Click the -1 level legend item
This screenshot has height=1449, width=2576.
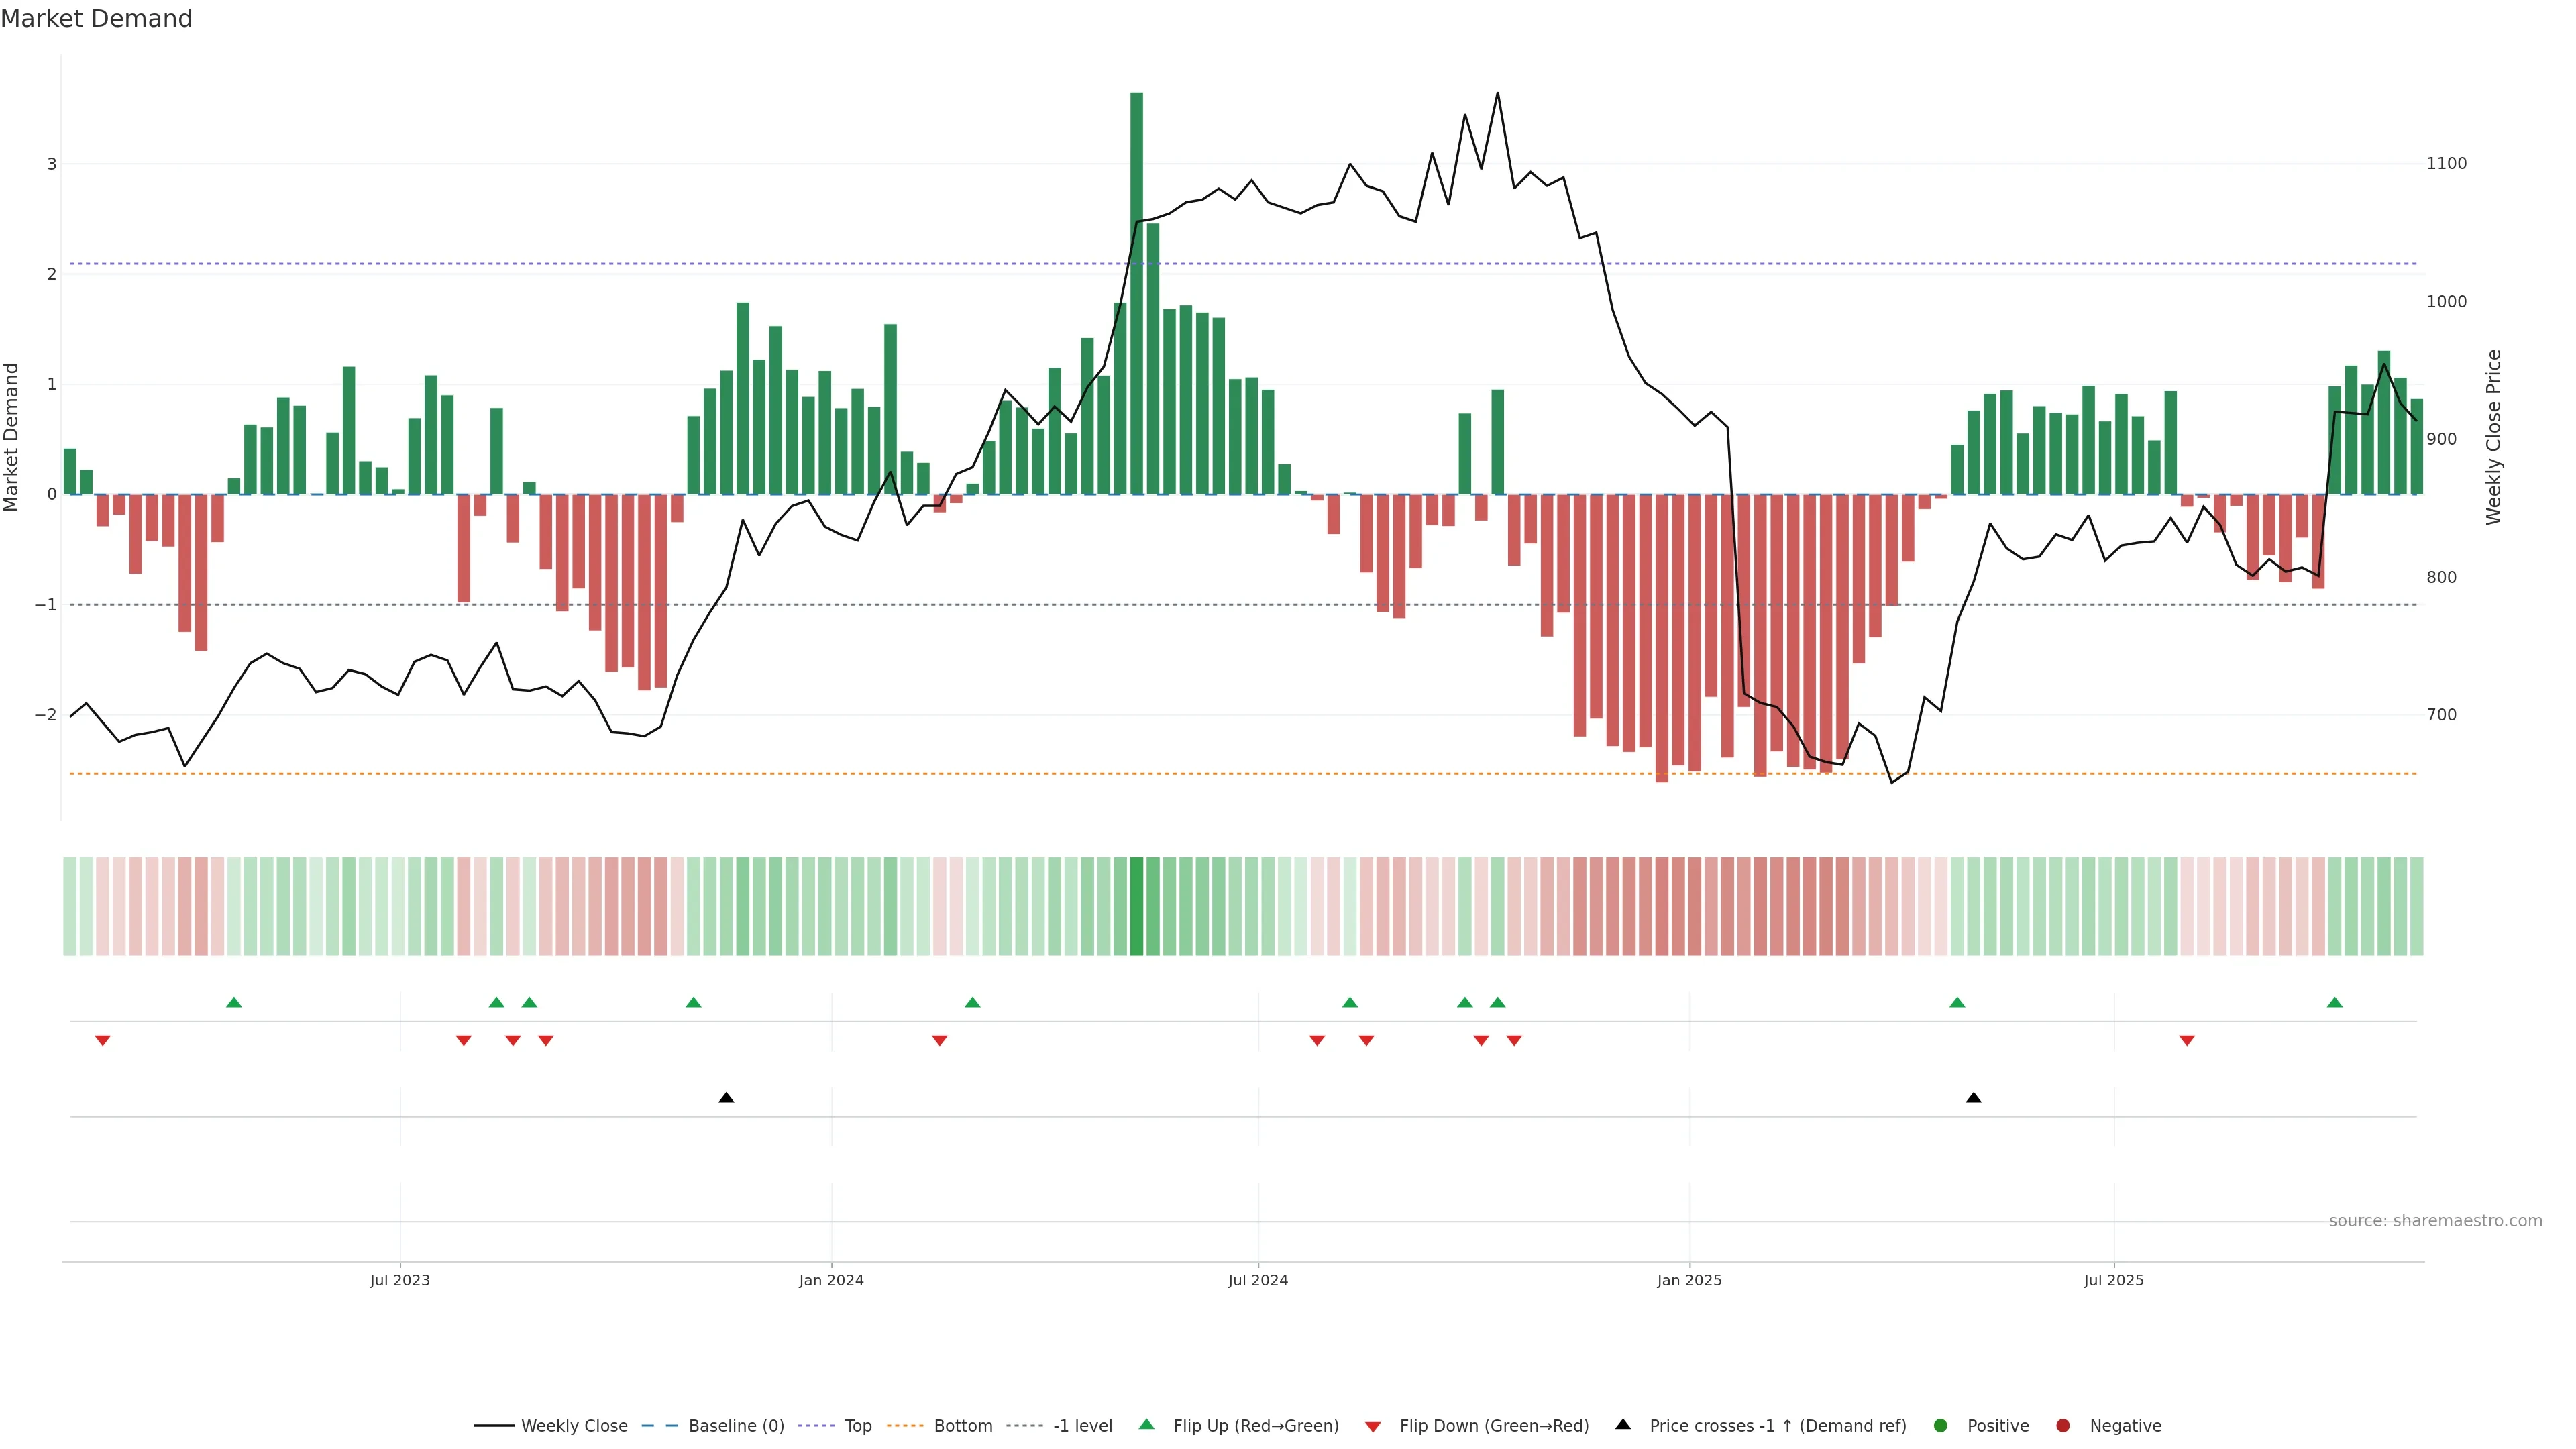[x=1082, y=1426]
